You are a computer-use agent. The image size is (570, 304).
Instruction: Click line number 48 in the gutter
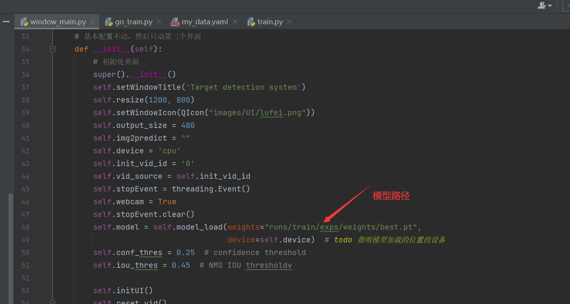click(25, 227)
